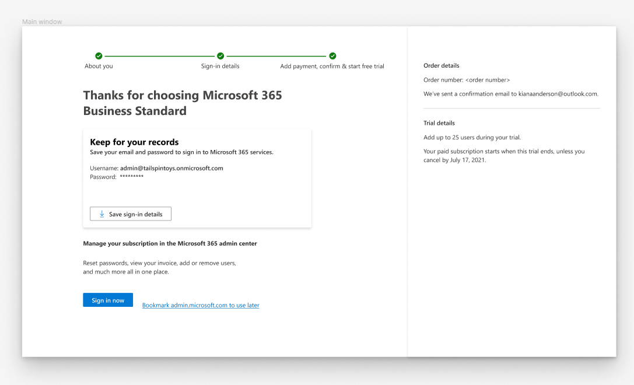Screen dimensions: 634x385
Task: Click the username admin@tailspintoys.onmicrosoft.com
Action: click(171, 168)
